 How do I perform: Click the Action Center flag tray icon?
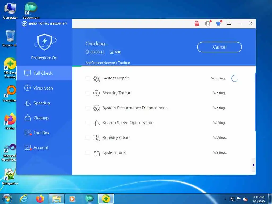[x=239, y=199]
